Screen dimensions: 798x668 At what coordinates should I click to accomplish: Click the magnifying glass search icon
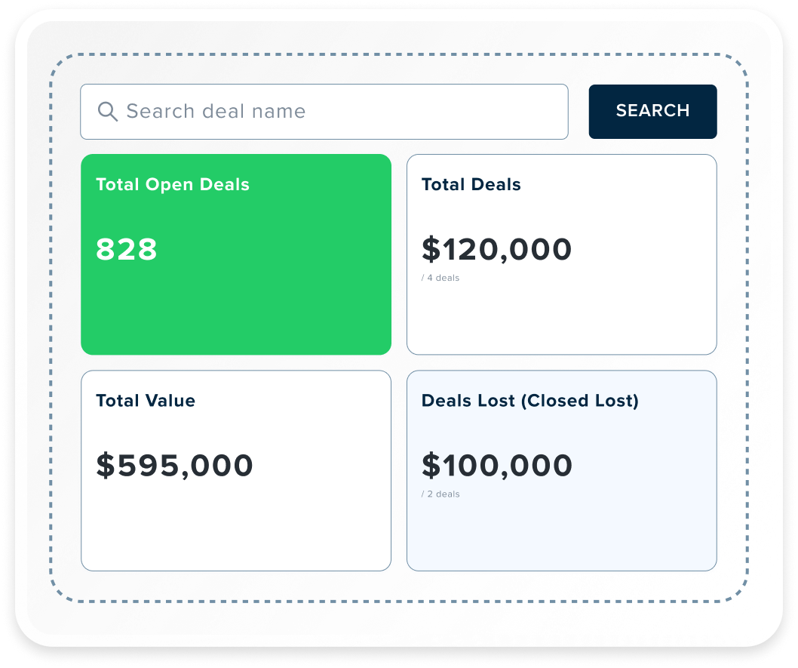(x=108, y=111)
